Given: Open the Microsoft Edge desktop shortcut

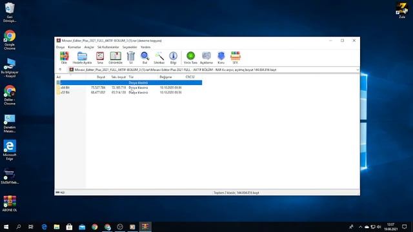Looking at the screenshot, I should [10, 150].
